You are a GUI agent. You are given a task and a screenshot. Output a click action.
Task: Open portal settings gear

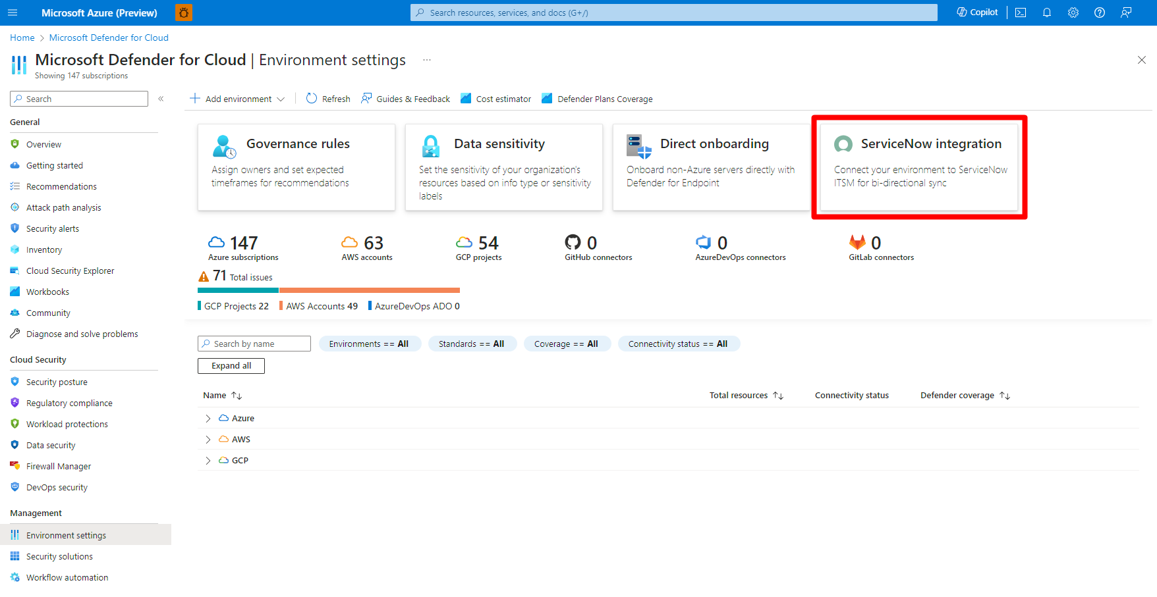[1073, 13]
